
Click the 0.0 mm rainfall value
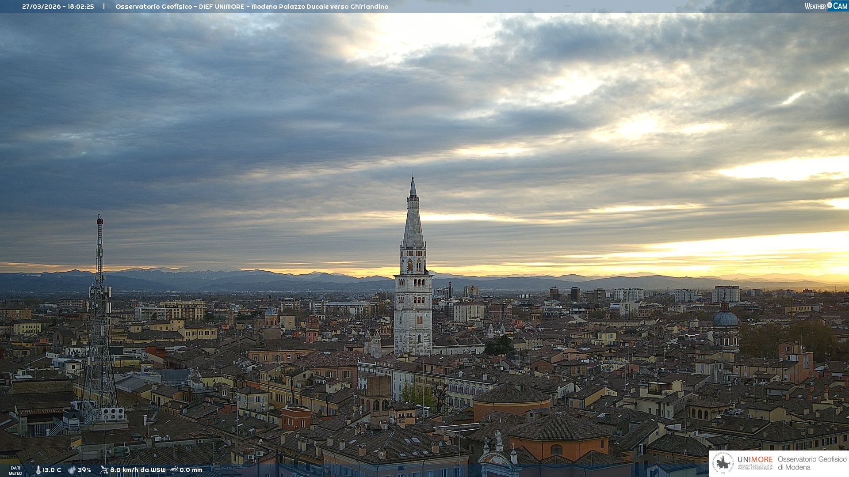191,470
